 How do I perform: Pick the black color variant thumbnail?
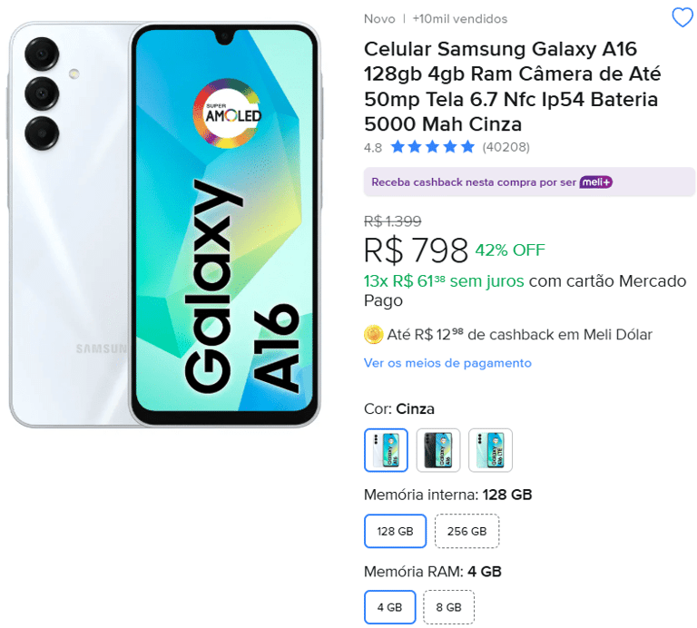click(438, 450)
